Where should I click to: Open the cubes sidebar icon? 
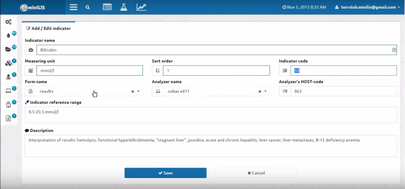(8, 63)
